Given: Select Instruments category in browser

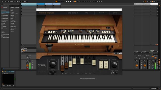Looking at the screenshot, I should (5, 15).
